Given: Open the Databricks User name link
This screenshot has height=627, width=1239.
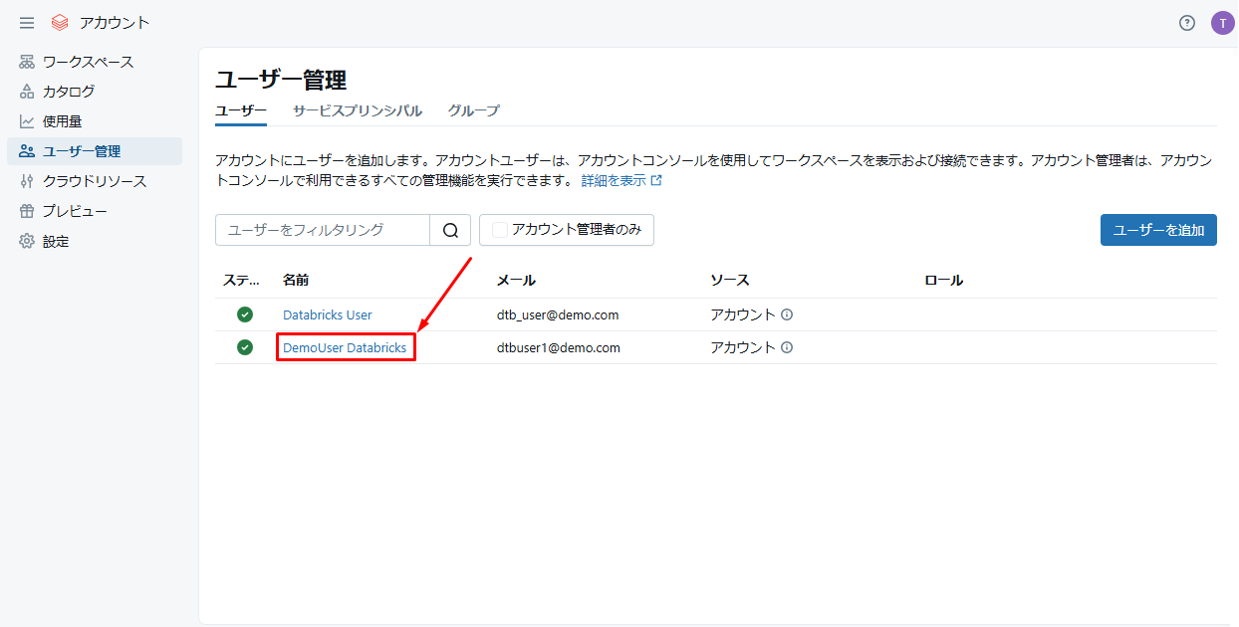Looking at the screenshot, I should (327, 314).
